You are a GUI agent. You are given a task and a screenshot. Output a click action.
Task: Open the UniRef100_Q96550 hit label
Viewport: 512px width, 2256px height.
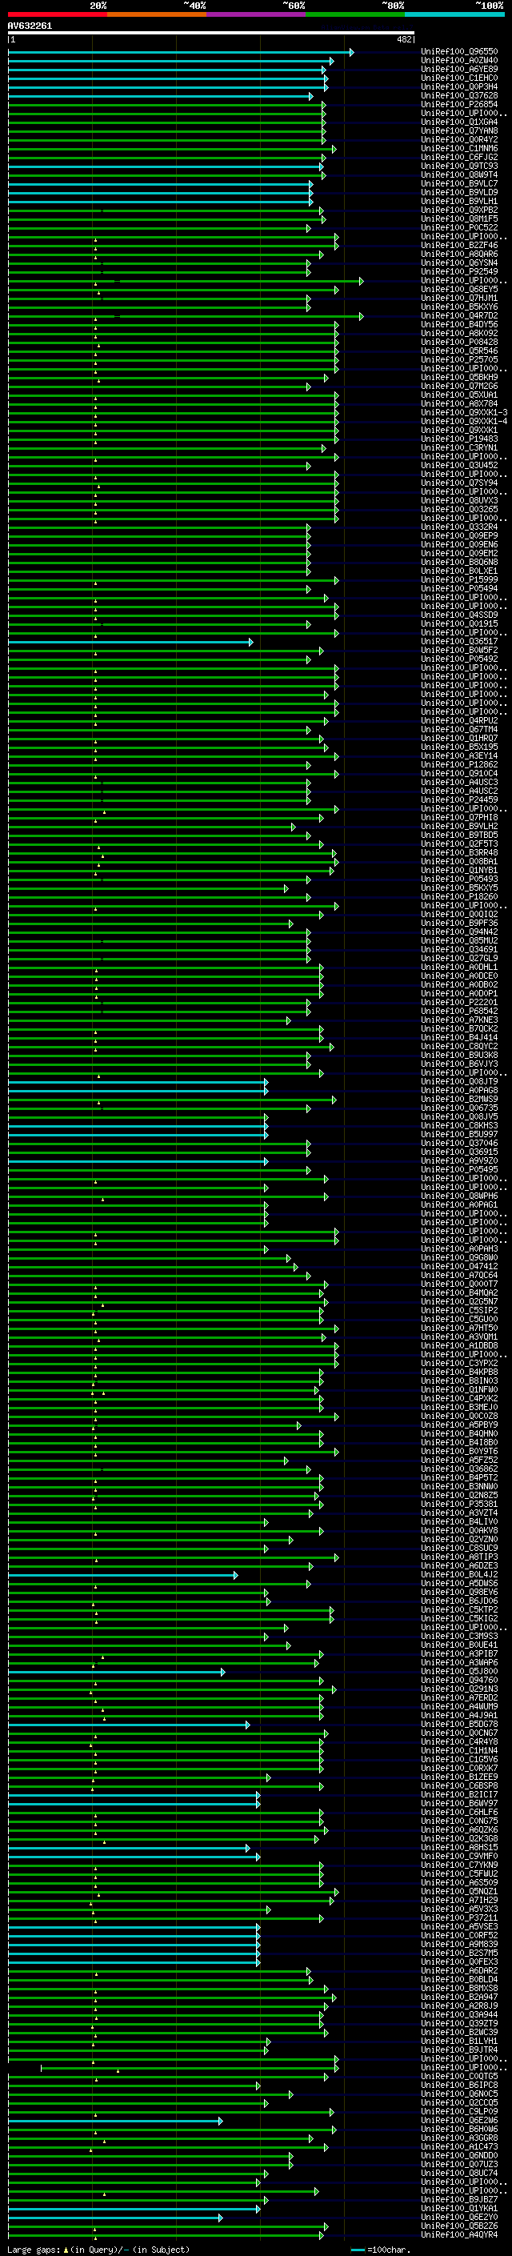point(459,52)
